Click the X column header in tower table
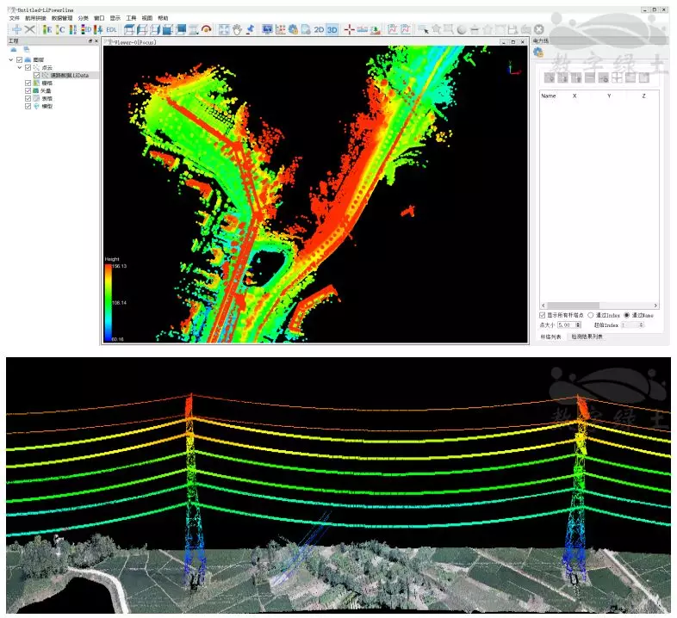This screenshot has height=618, width=677. [575, 96]
